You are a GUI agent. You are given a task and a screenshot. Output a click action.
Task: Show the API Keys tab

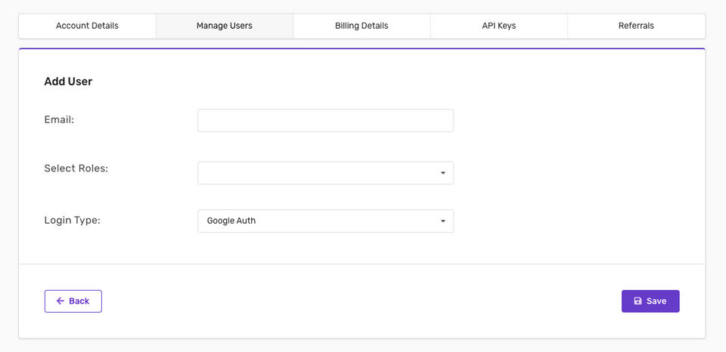(499, 26)
